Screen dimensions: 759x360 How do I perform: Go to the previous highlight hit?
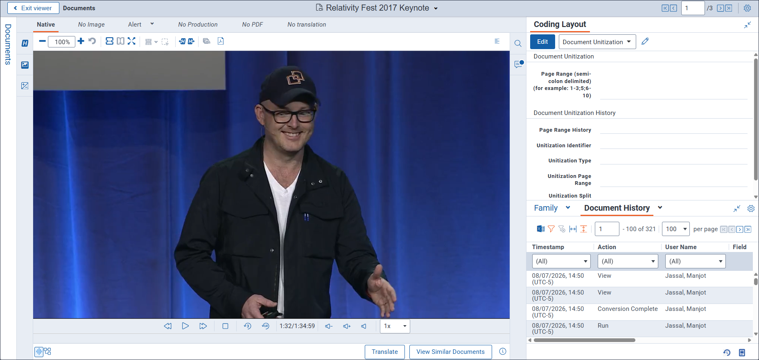coord(182,41)
